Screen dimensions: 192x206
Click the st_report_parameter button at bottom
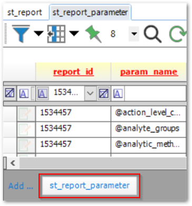point(90,185)
